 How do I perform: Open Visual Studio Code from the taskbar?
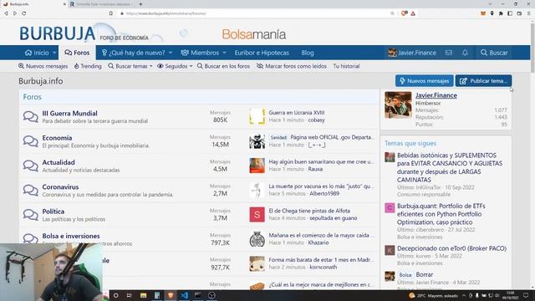pos(184,295)
